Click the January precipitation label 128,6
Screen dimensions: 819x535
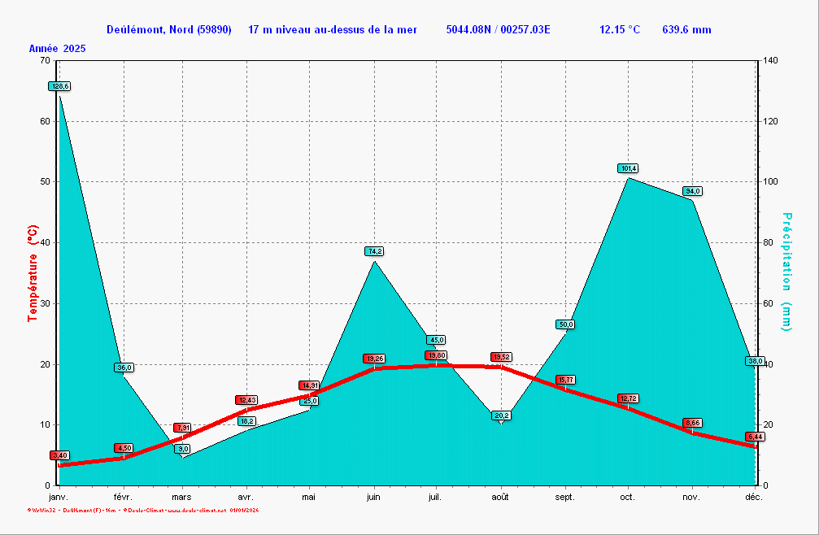tap(60, 86)
